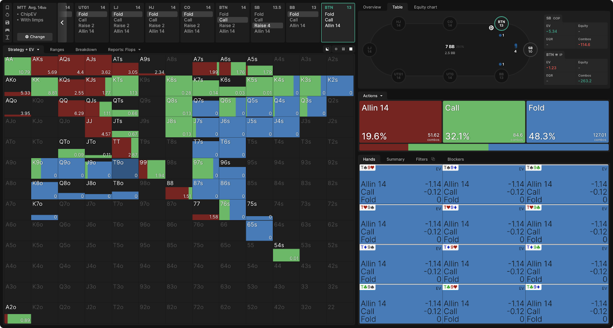Image resolution: width=613 pixels, height=328 pixels.
Task: Open the Actions dropdown menu
Action: click(372, 96)
